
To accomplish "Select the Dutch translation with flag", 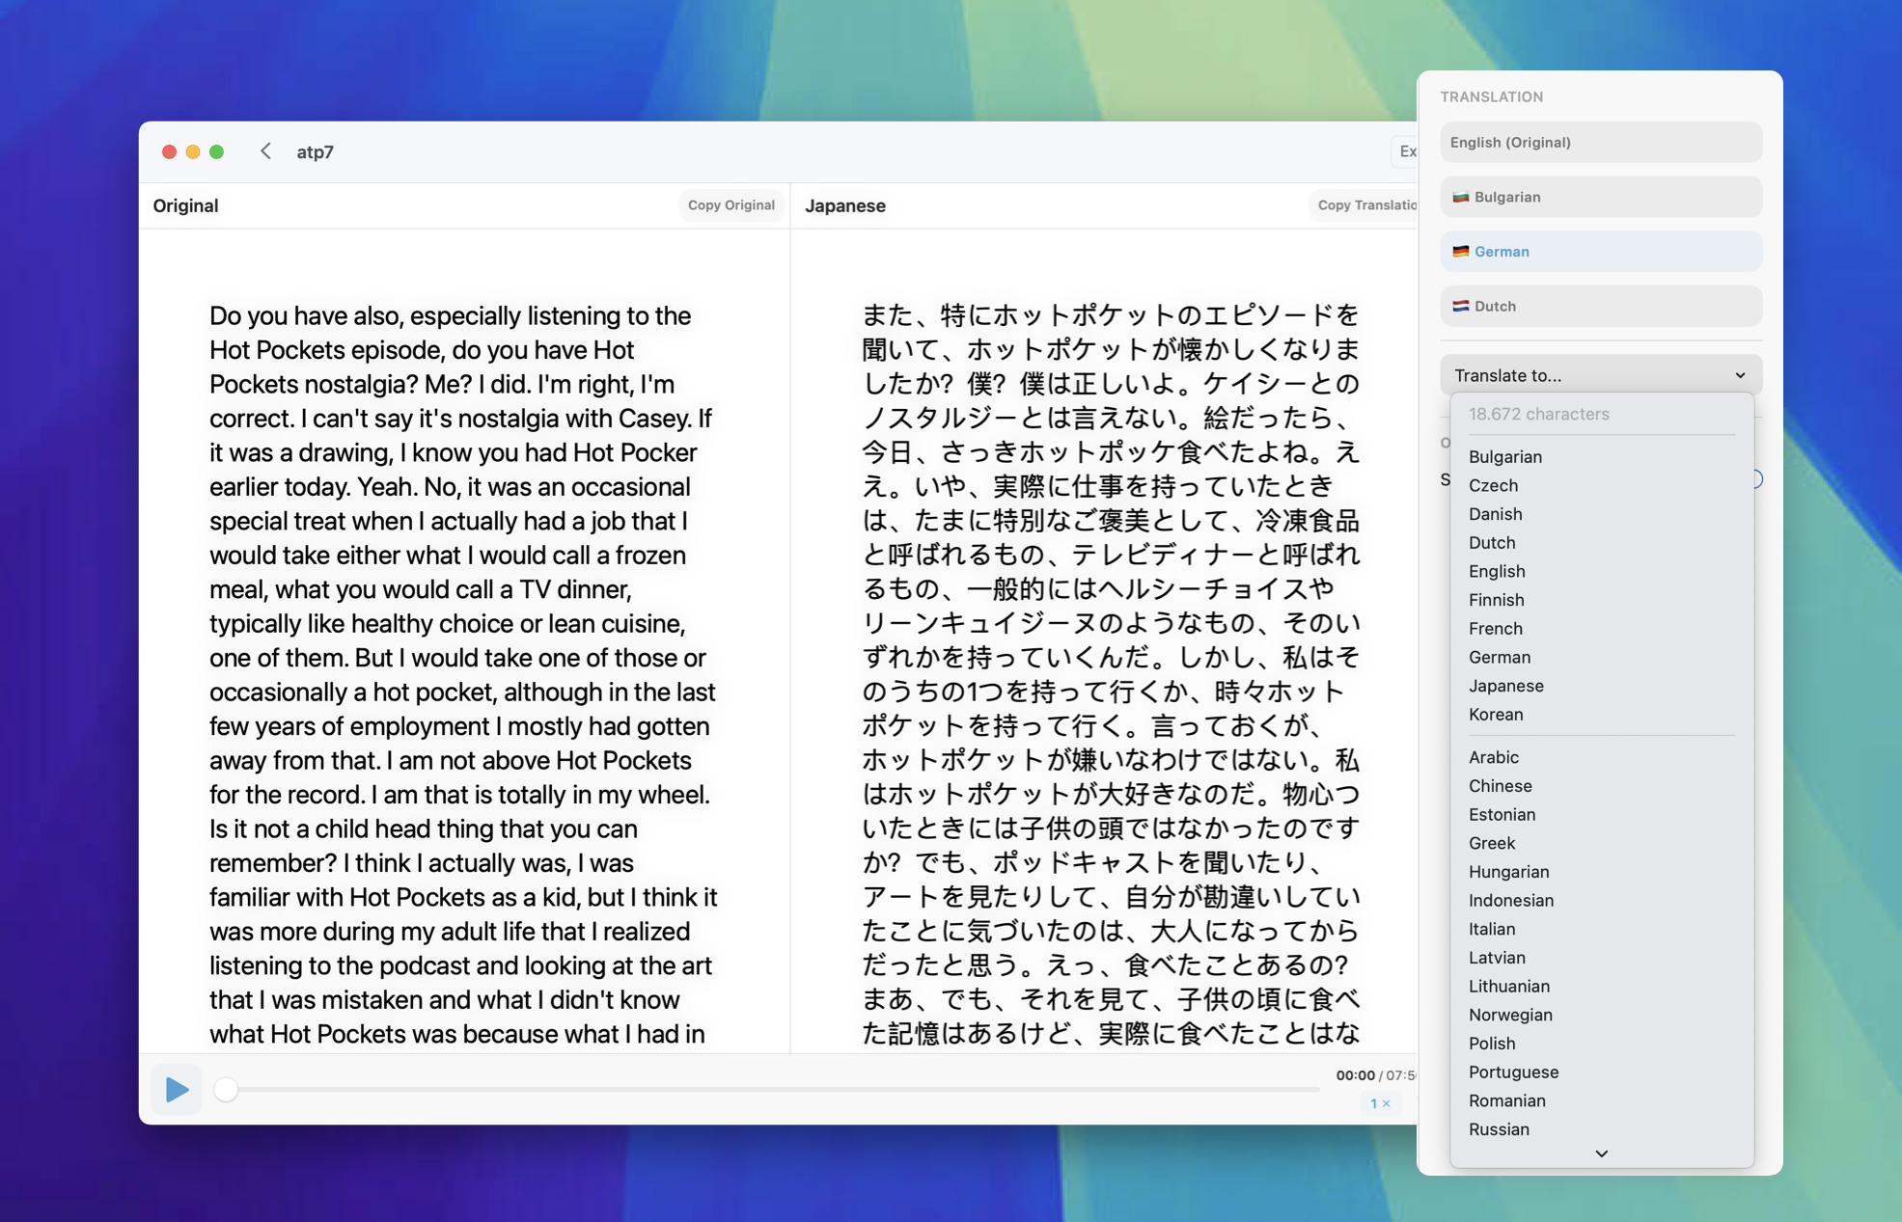I will 1600,307.
